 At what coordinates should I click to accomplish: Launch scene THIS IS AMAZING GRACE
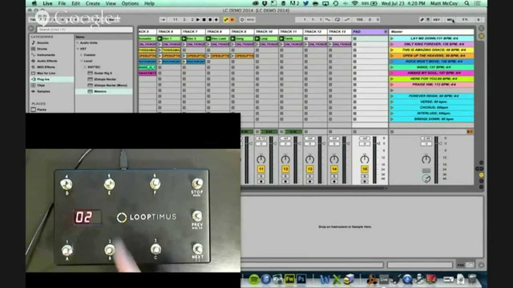(x=392, y=50)
